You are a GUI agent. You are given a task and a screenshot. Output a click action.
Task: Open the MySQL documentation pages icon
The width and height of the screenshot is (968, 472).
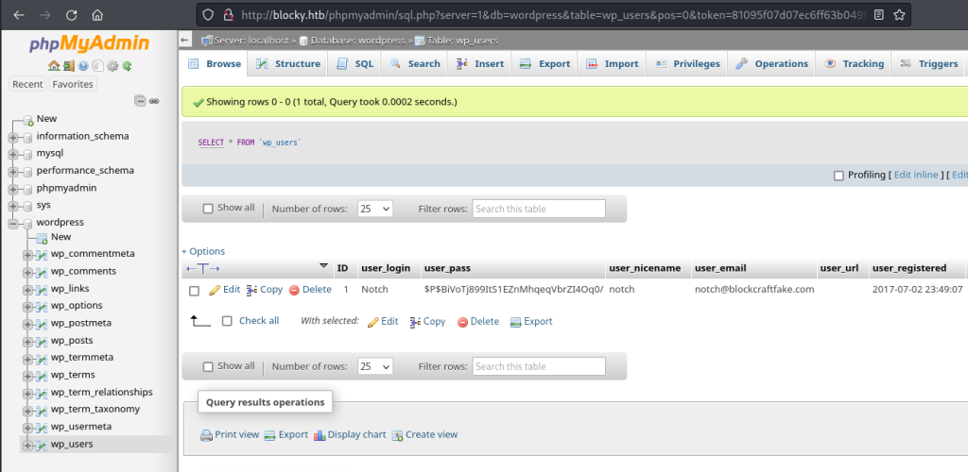click(97, 65)
